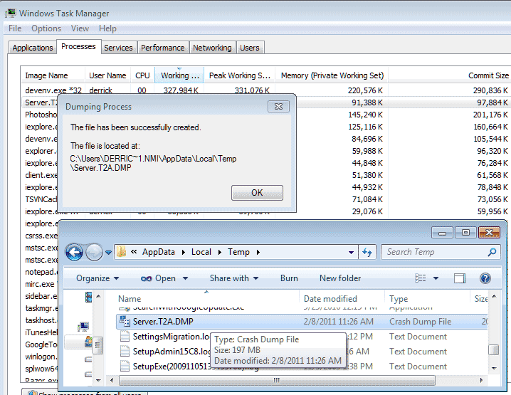Click the file list vertical scroll down arrow

(494, 368)
